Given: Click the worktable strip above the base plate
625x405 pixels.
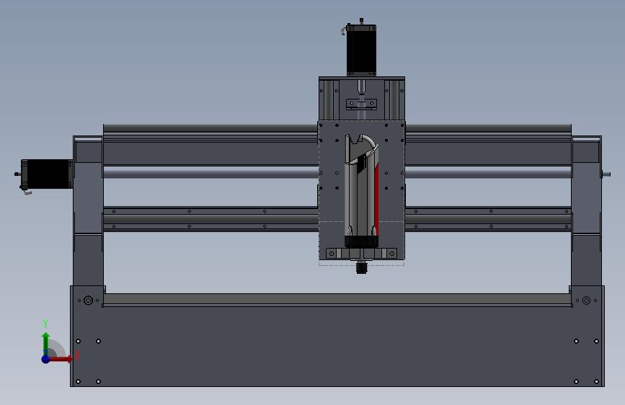Looking at the screenshot, I should pyautogui.click(x=337, y=300).
